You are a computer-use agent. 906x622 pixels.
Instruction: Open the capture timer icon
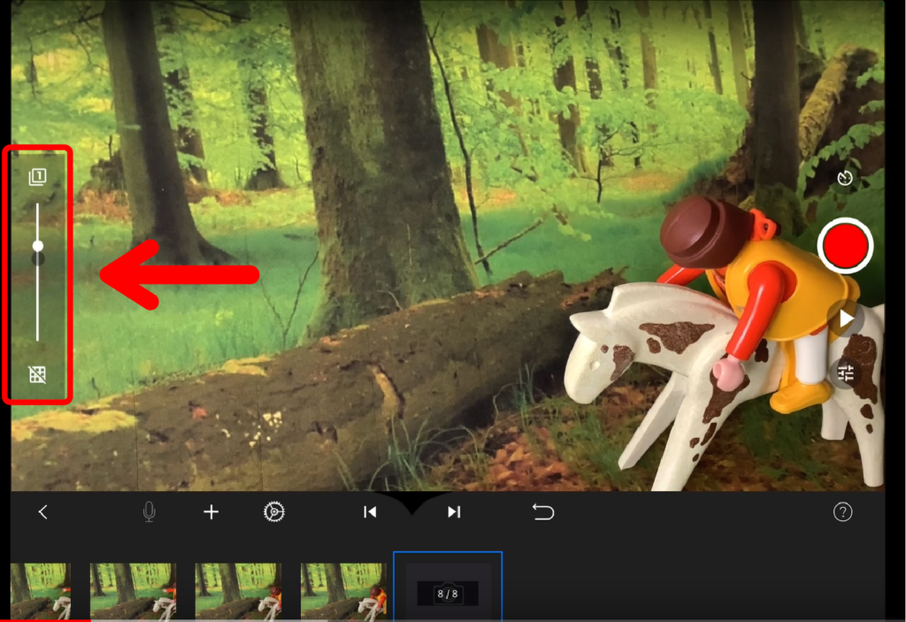pos(845,179)
